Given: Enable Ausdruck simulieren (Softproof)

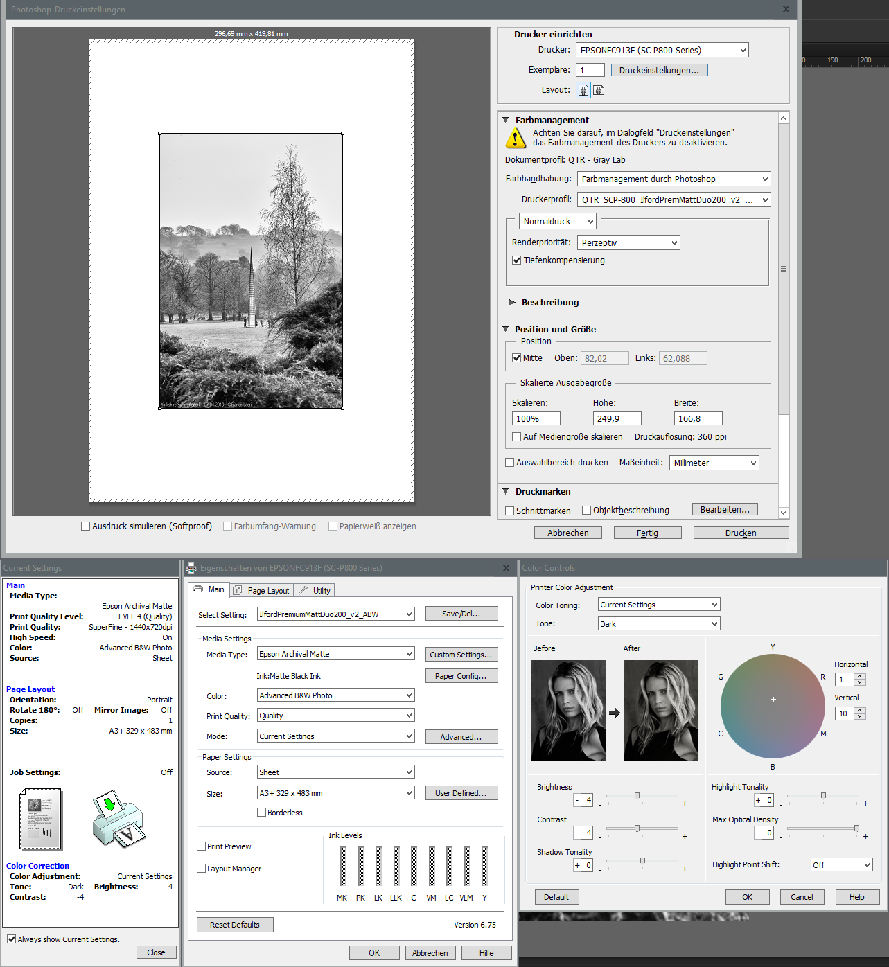Looking at the screenshot, I should click(86, 526).
